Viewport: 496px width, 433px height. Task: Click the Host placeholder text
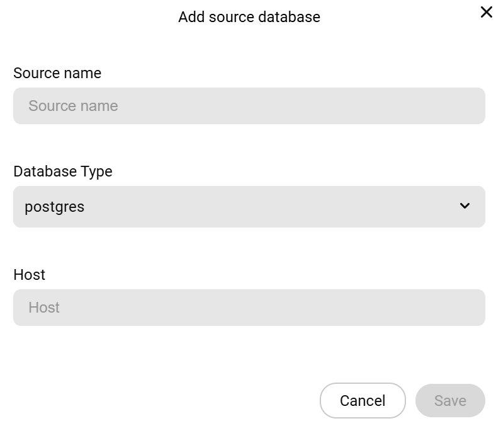pyautogui.click(x=44, y=308)
